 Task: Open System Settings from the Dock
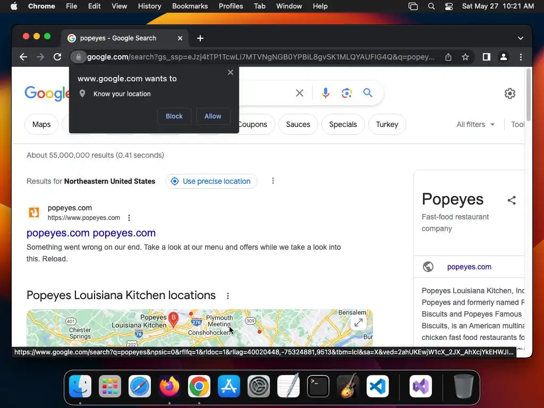click(259, 386)
